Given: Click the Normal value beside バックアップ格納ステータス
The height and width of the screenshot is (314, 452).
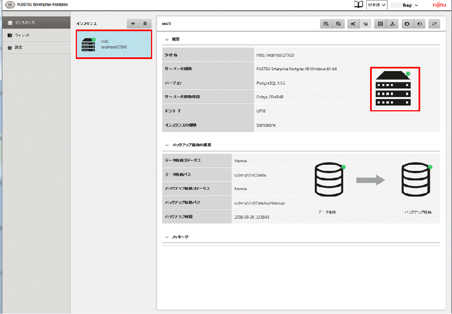Looking at the screenshot, I should click(x=240, y=189).
